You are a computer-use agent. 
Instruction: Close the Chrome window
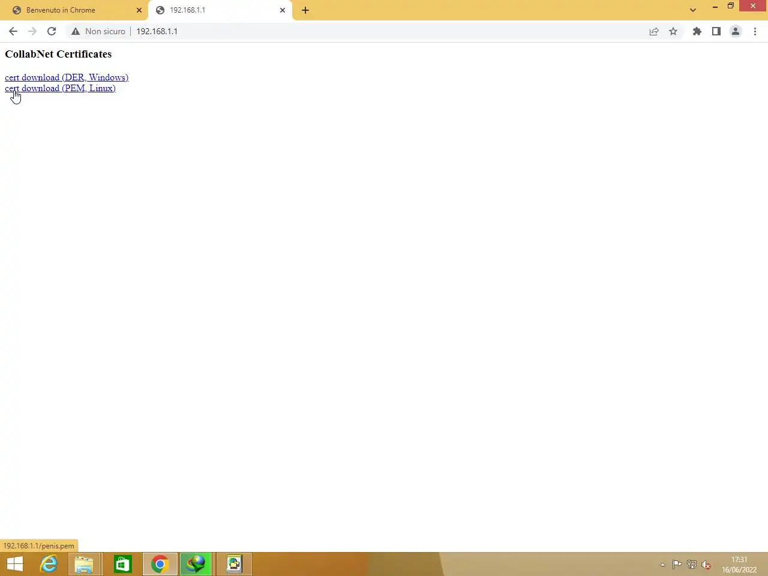753,6
